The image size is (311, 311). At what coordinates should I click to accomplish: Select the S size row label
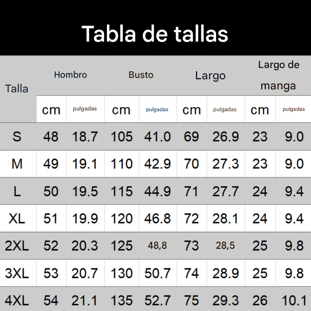(17, 136)
